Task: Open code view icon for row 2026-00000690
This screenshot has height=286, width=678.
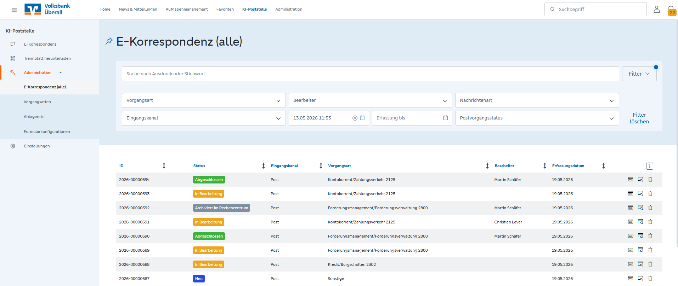Action: [x=631, y=236]
